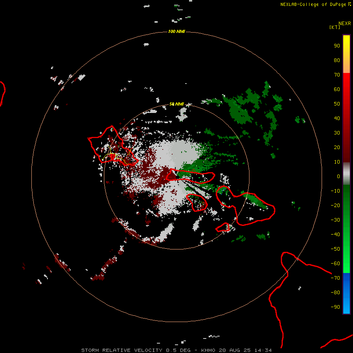This screenshot has height=353, width=353.
Task: Click the 14:34 timestamp in the caption
Action: (x=263, y=350)
